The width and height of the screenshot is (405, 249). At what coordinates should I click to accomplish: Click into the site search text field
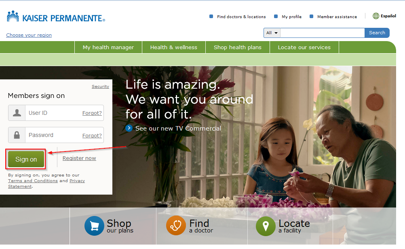pyautogui.click(x=323, y=33)
